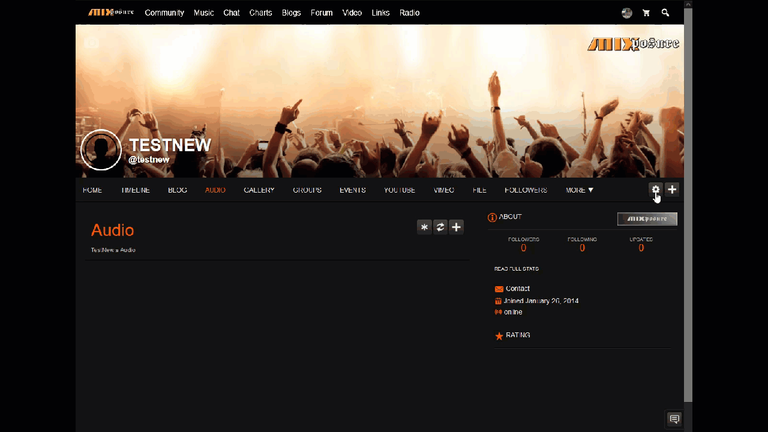Image resolution: width=768 pixels, height=432 pixels.
Task: Click the Contact link
Action: pyautogui.click(x=517, y=289)
